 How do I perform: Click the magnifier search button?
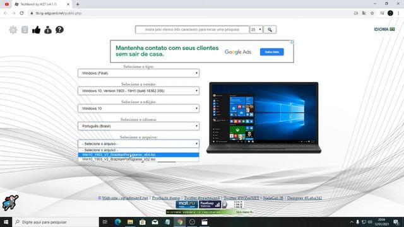[x=270, y=30]
